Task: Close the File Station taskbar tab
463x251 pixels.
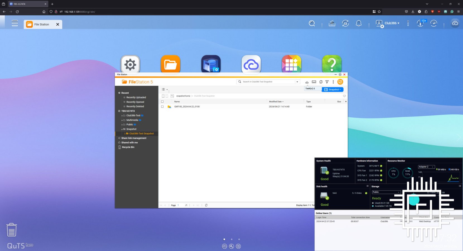Action: [x=58, y=25]
